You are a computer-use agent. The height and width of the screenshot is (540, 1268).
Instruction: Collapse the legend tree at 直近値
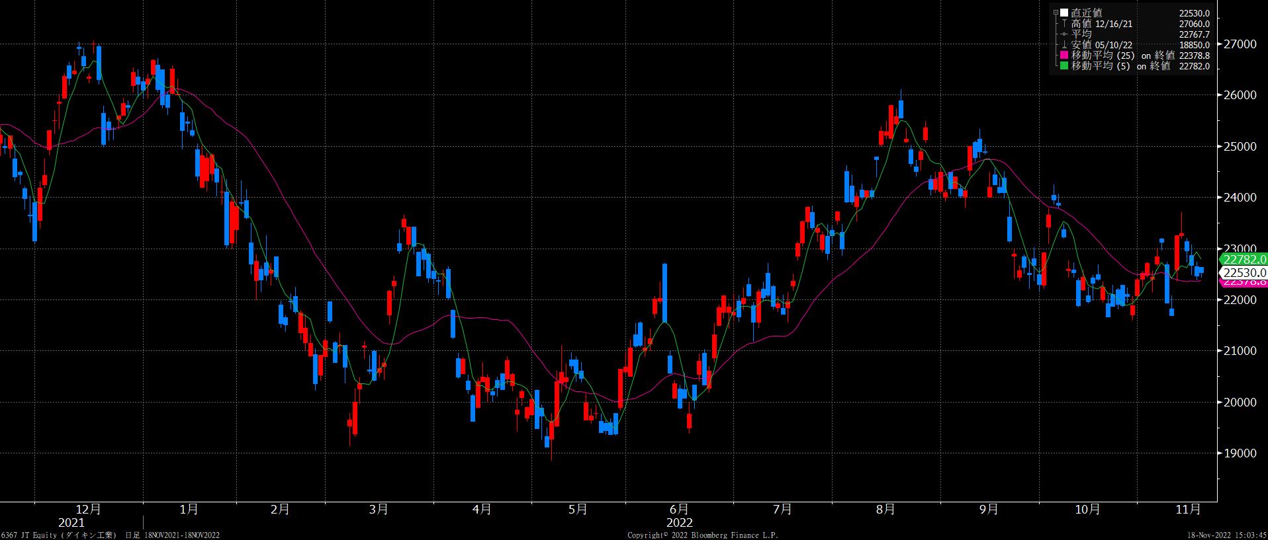(1056, 13)
